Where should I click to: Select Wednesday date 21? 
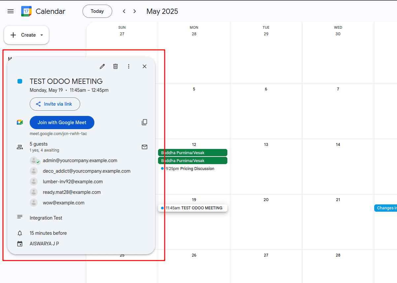tap(338, 200)
